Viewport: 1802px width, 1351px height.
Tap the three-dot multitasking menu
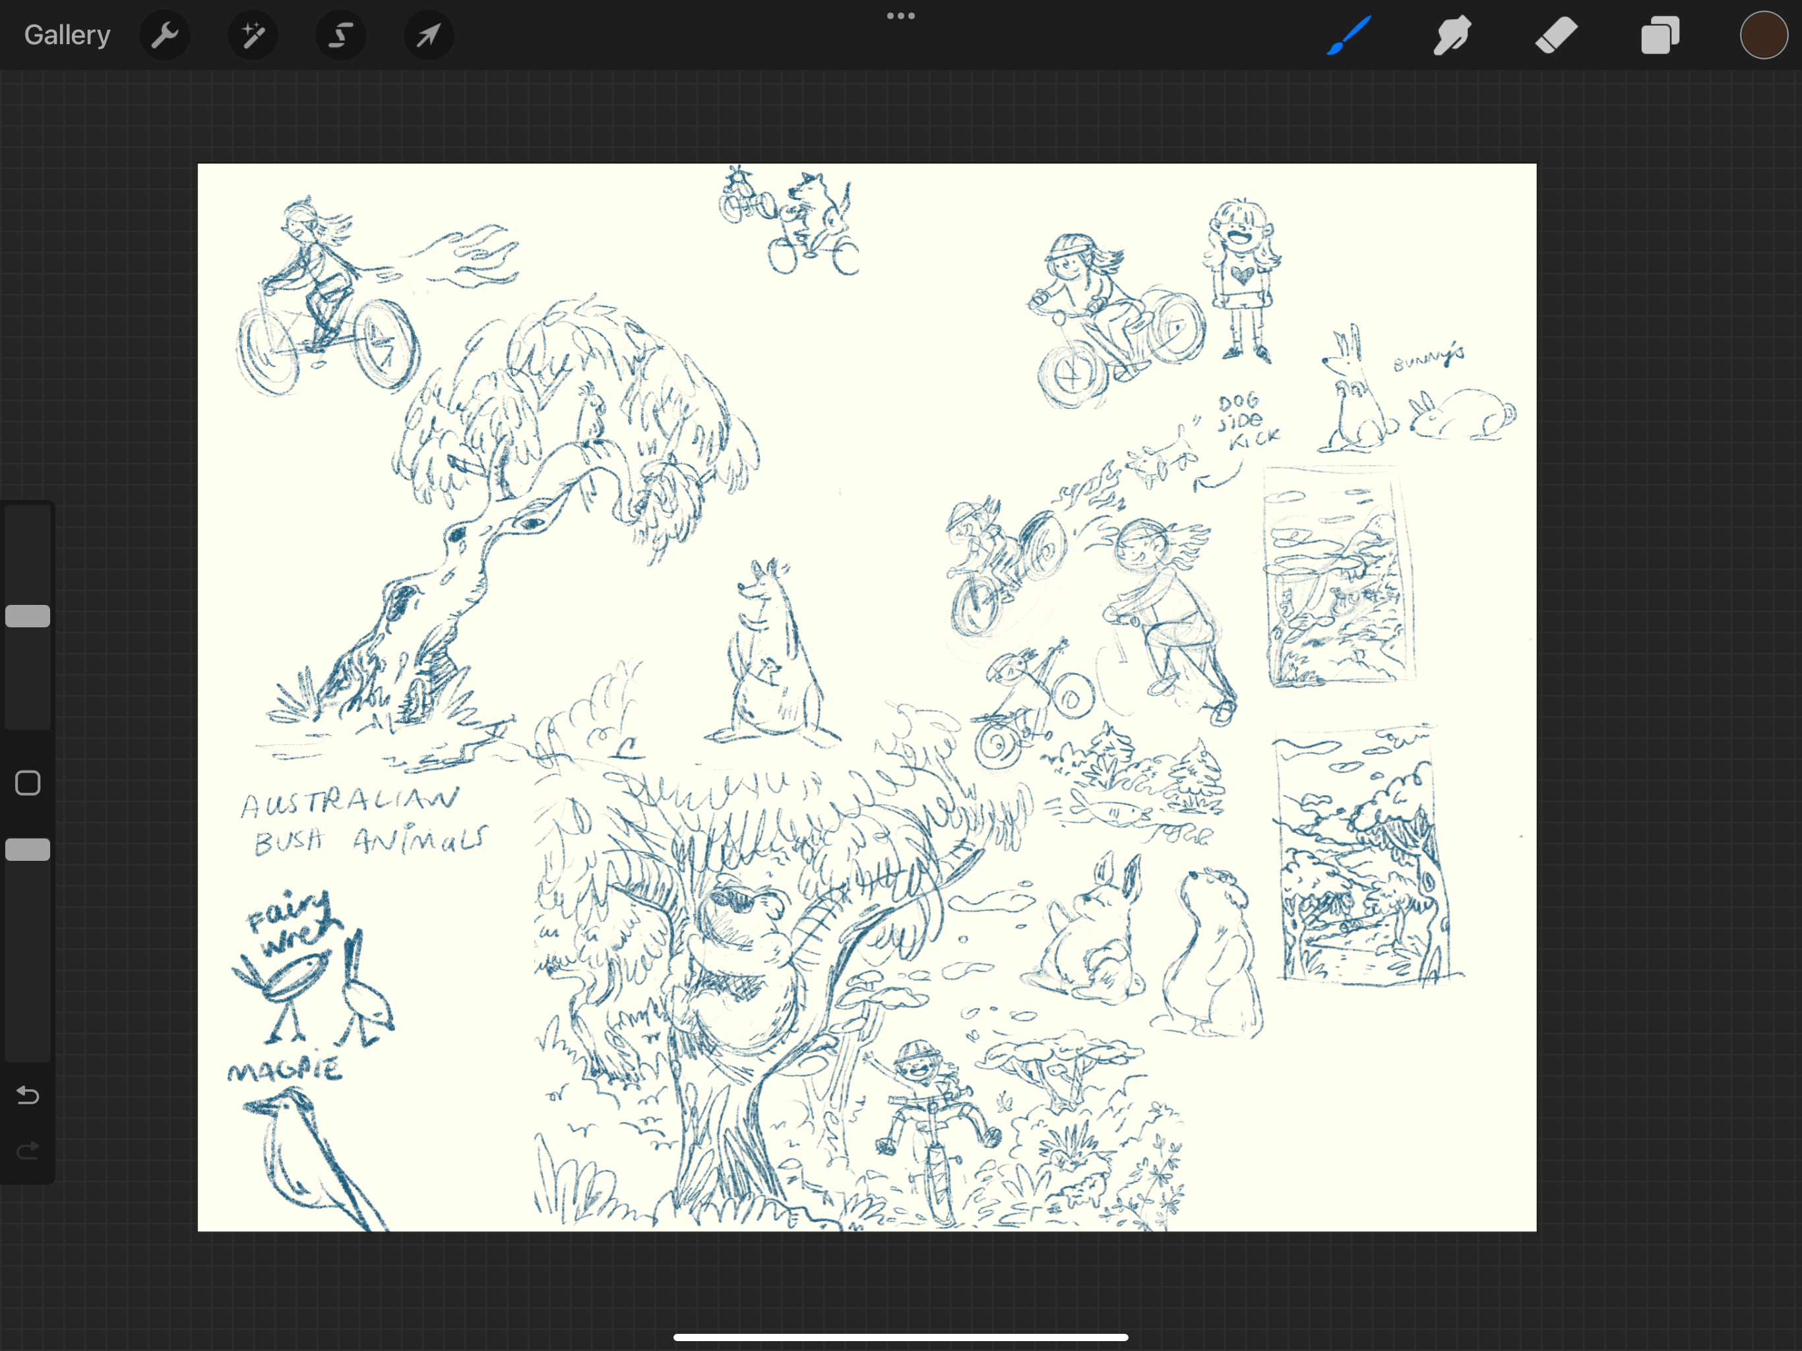tap(901, 15)
